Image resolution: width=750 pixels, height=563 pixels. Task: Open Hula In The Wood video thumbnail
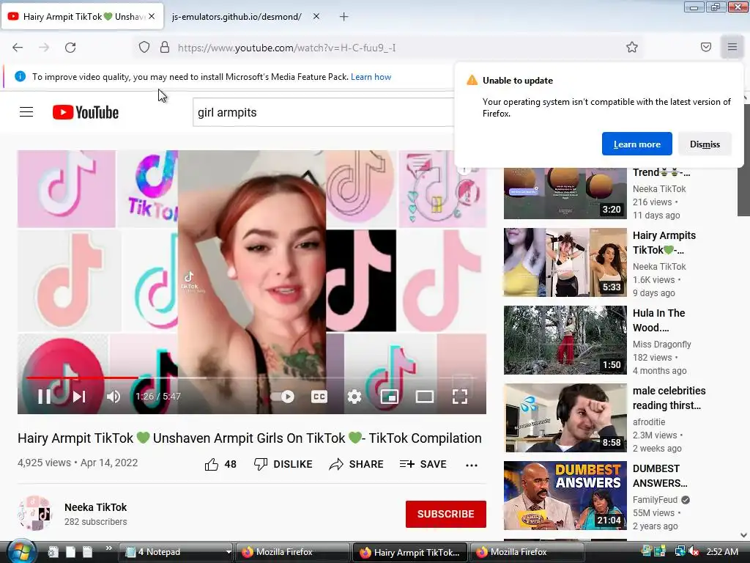pos(565,340)
